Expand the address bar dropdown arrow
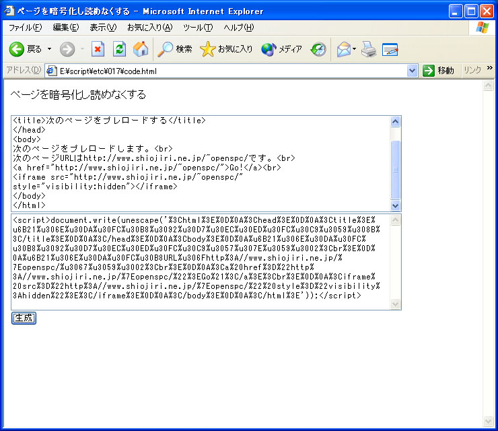 (412, 71)
